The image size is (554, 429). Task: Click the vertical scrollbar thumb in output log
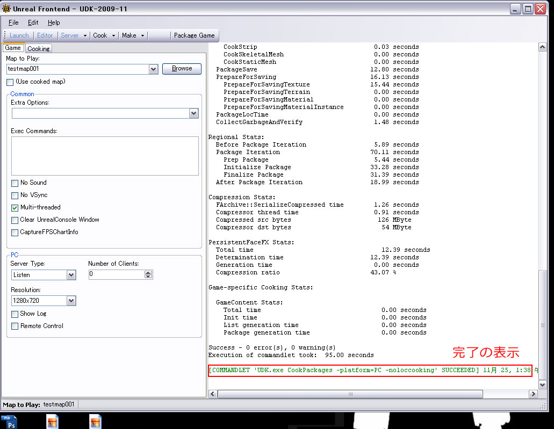click(543, 325)
